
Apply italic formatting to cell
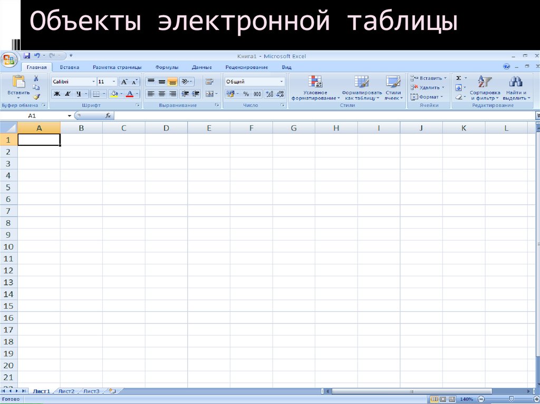tap(67, 93)
